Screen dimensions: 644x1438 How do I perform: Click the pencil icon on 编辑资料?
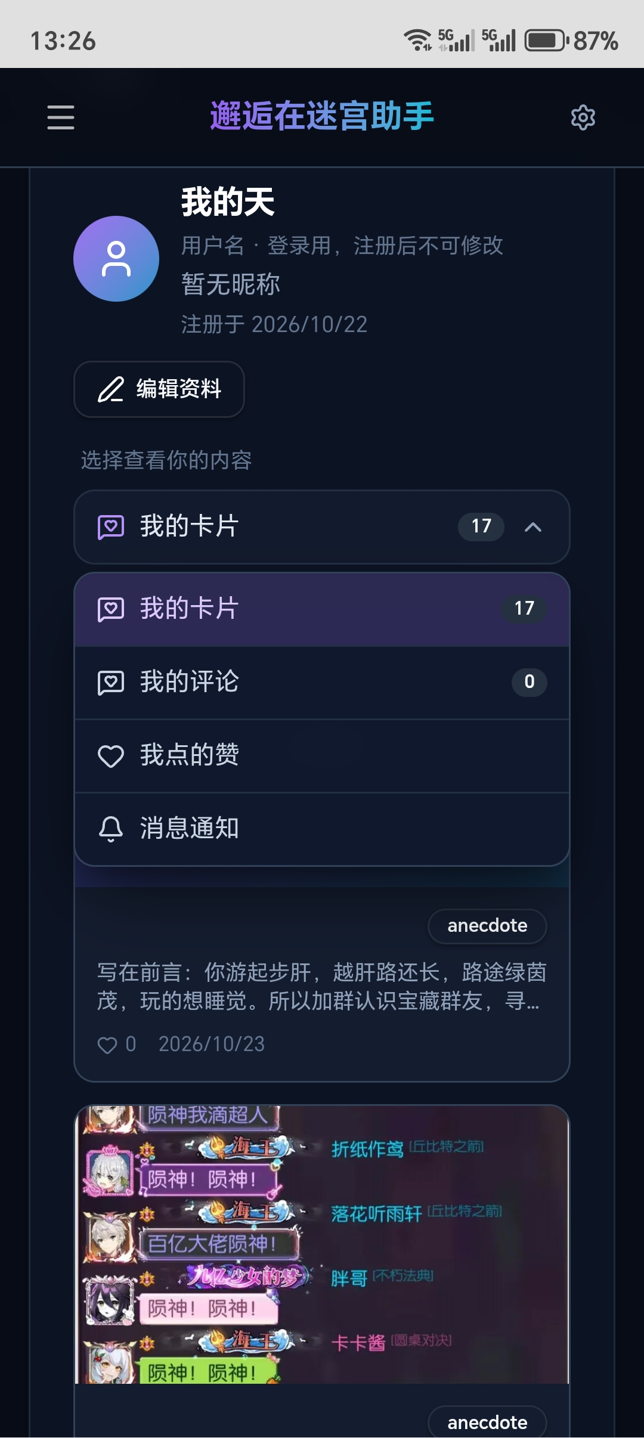pyautogui.click(x=111, y=389)
